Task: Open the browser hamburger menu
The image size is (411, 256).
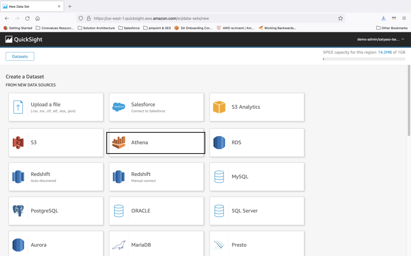Action: (404, 18)
